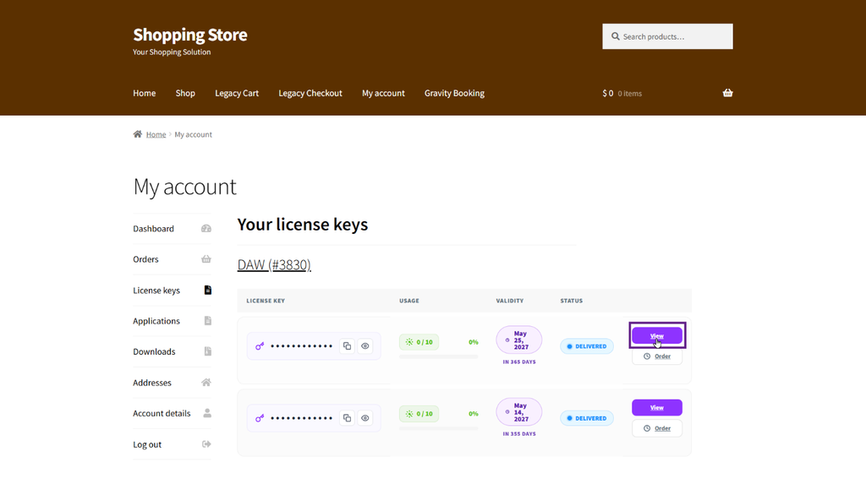The height and width of the screenshot is (484, 866).
Task: Click usage icon in the May 25 row's 0/10 badge
Action: (409, 342)
